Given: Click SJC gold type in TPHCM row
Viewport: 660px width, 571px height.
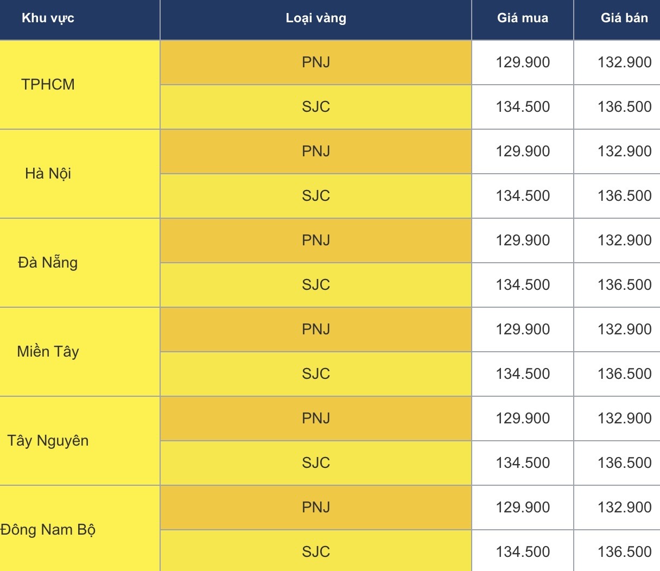Looking at the screenshot, I should tap(316, 107).
